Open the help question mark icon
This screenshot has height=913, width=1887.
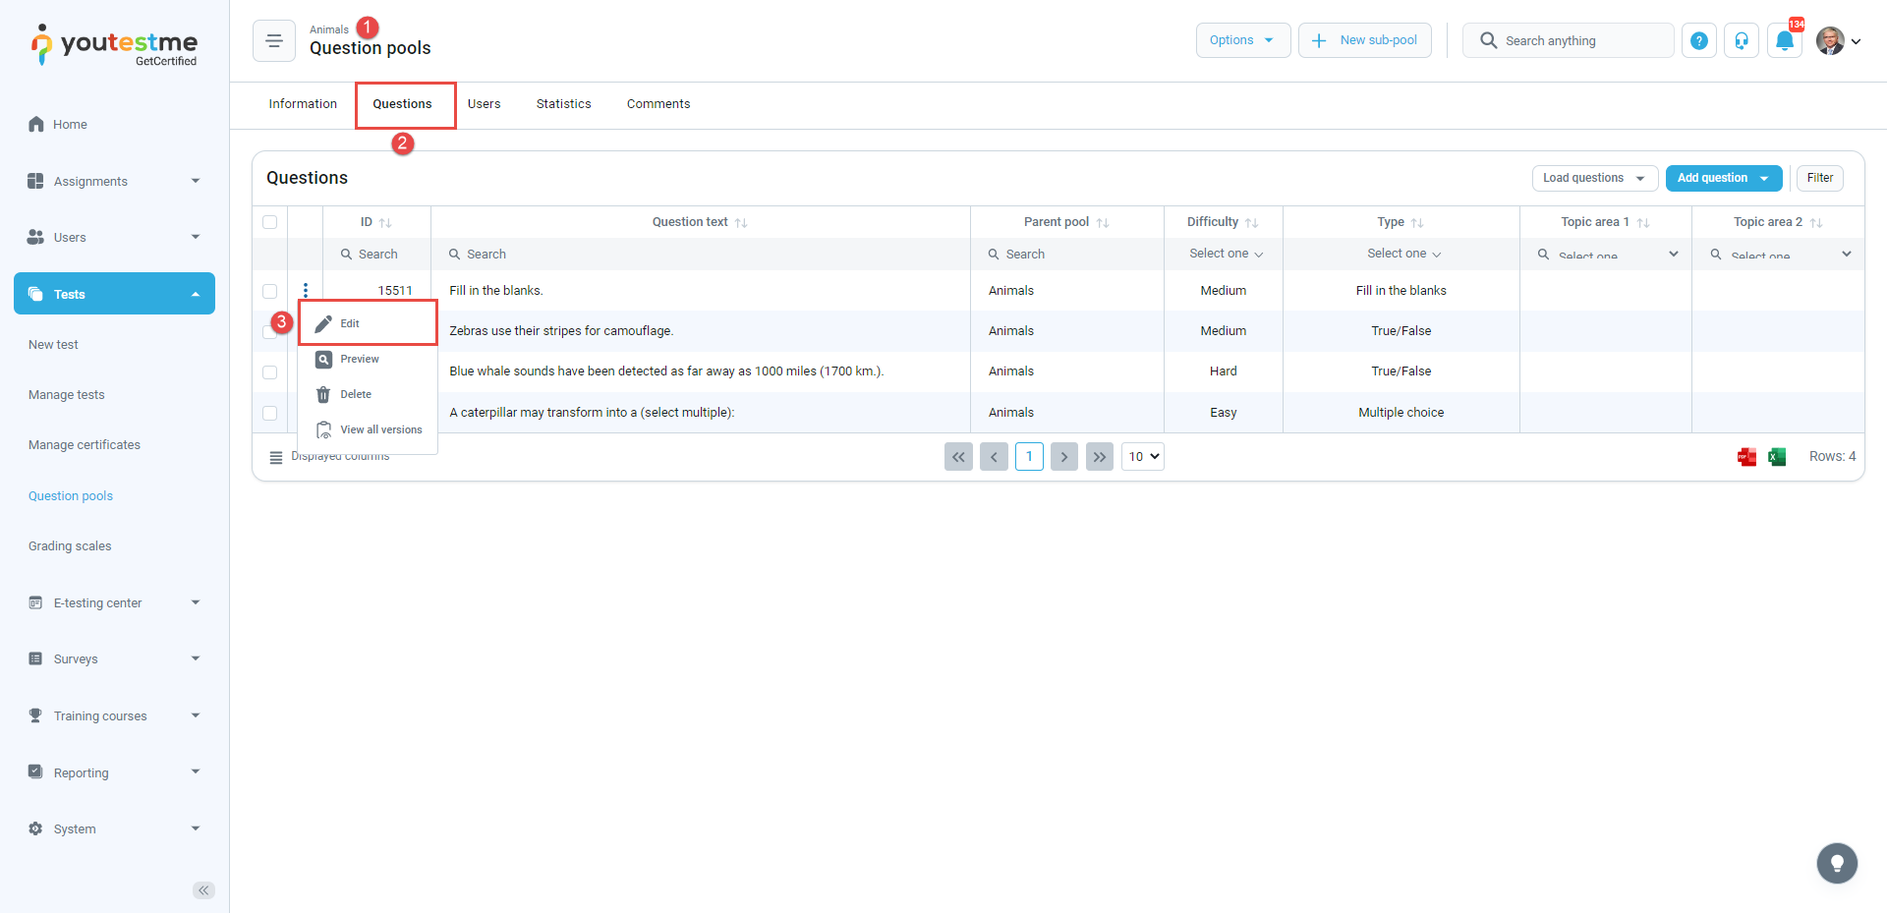pos(1698,41)
